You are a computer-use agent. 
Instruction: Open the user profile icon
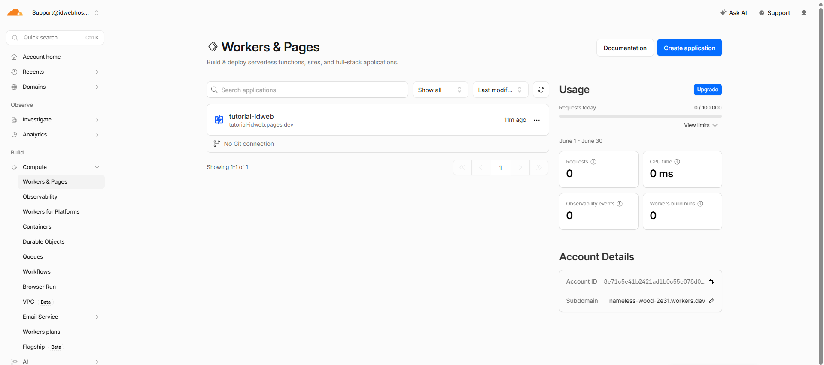point(804,13)
